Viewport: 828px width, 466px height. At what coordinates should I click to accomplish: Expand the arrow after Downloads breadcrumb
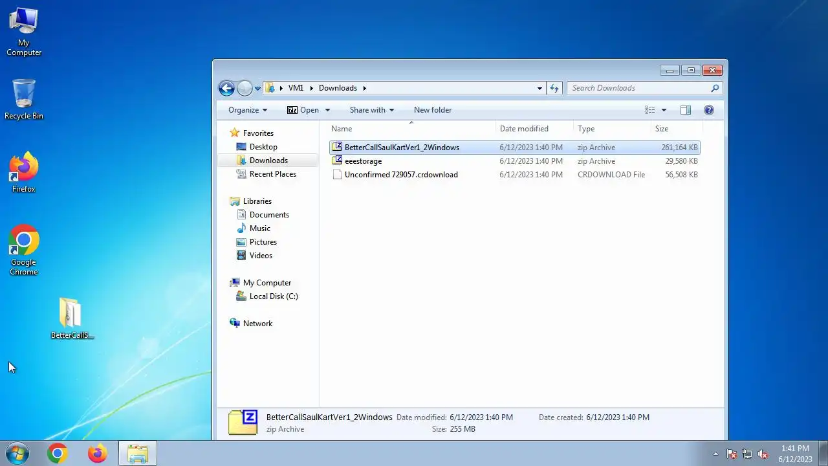click(364, 88)
